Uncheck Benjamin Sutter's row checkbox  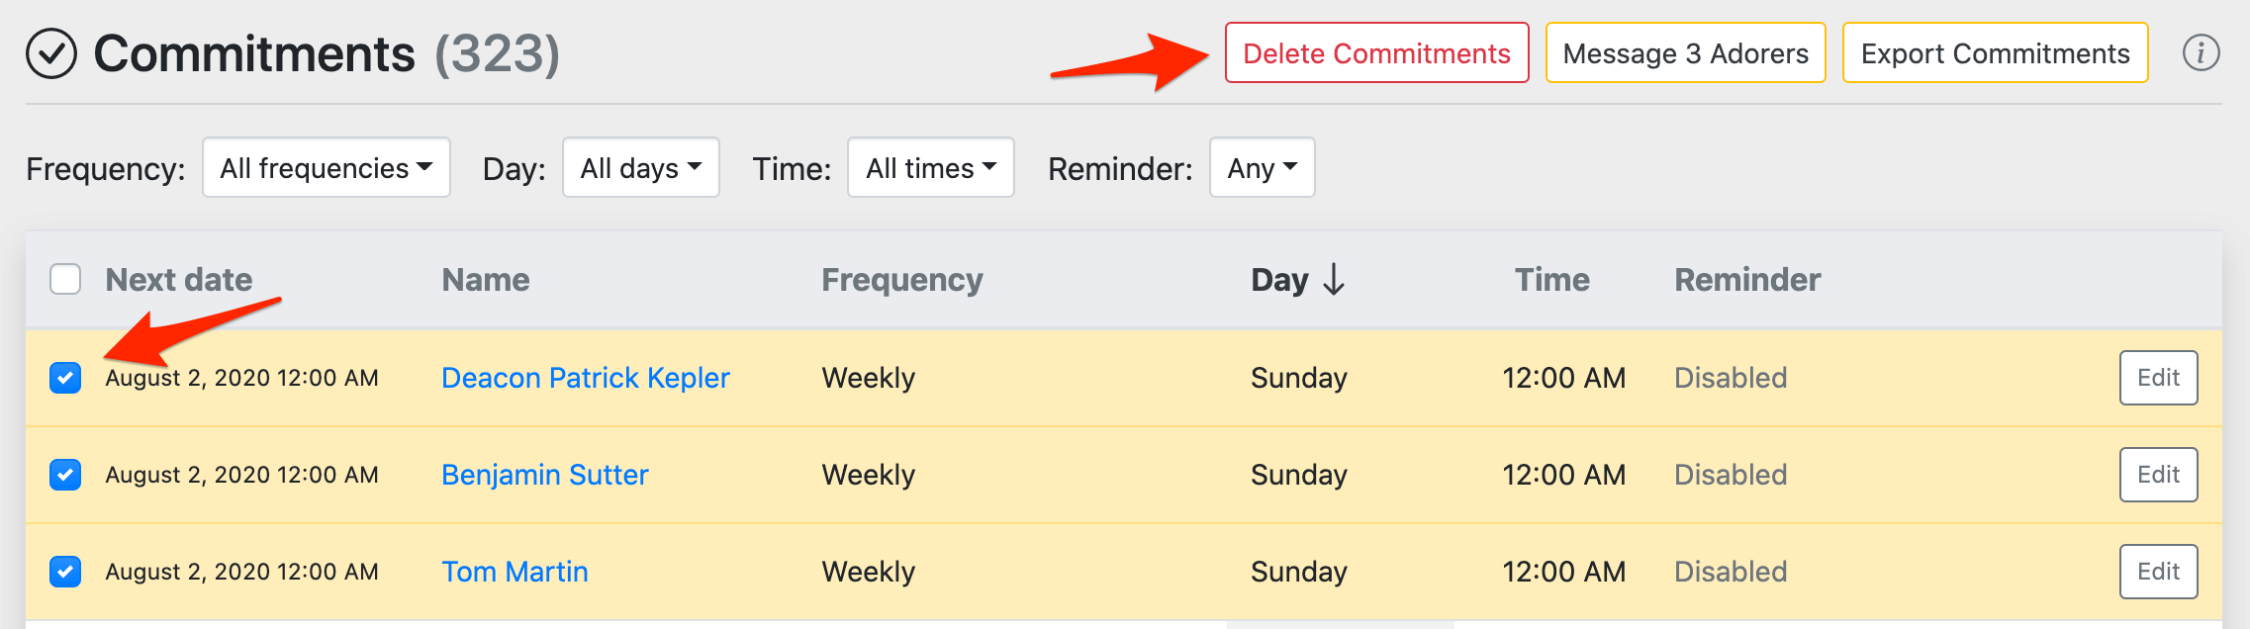tap(65, 475)
